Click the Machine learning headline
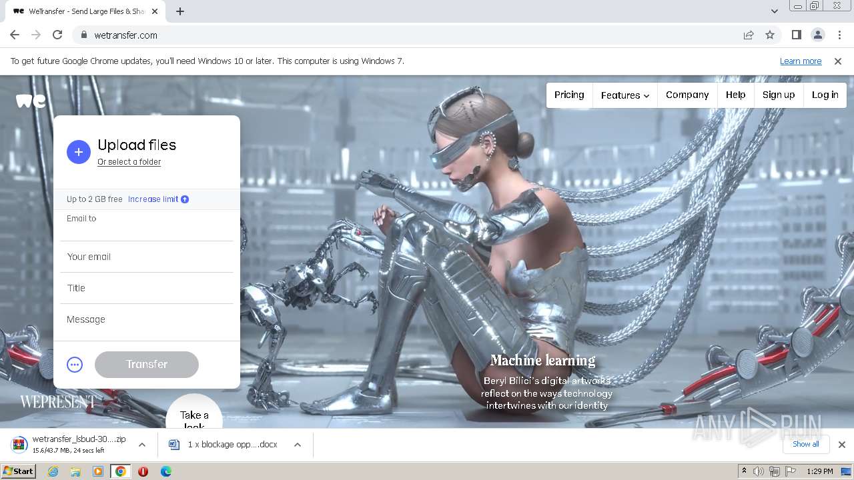The height and width of the screenshot is (480, 854). tap(543, 361)
